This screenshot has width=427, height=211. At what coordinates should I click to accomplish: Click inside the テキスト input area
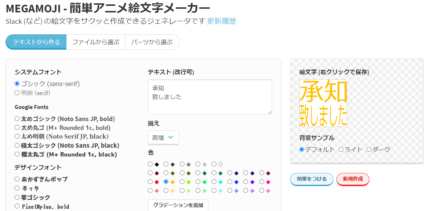pyautogui.click(x=210, y=97)
